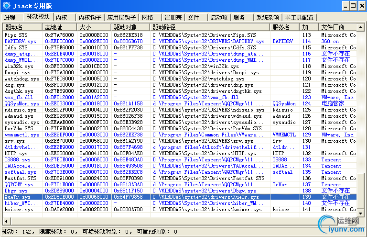Select the Cdfs.SYS driver row
This screenshot has height=237, width=367.
[180, 47]
